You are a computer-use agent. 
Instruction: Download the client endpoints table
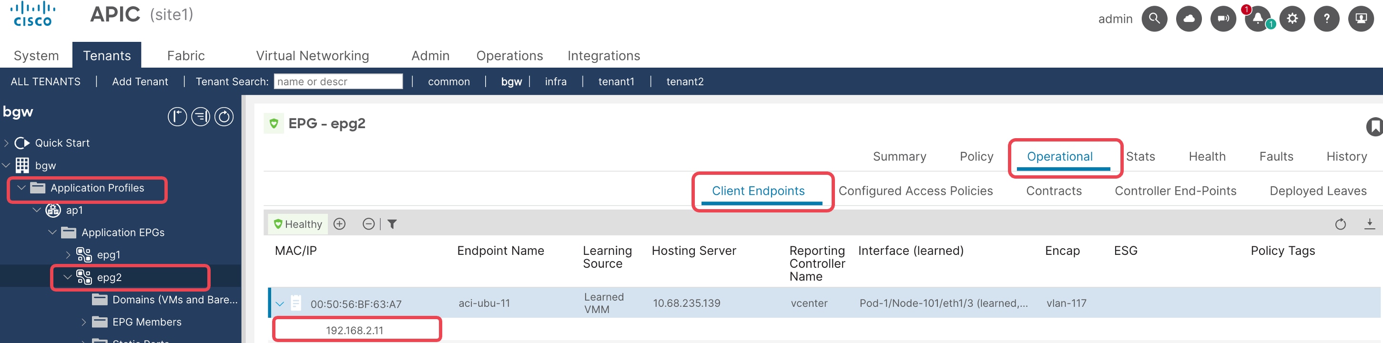tap(1370, 224)
